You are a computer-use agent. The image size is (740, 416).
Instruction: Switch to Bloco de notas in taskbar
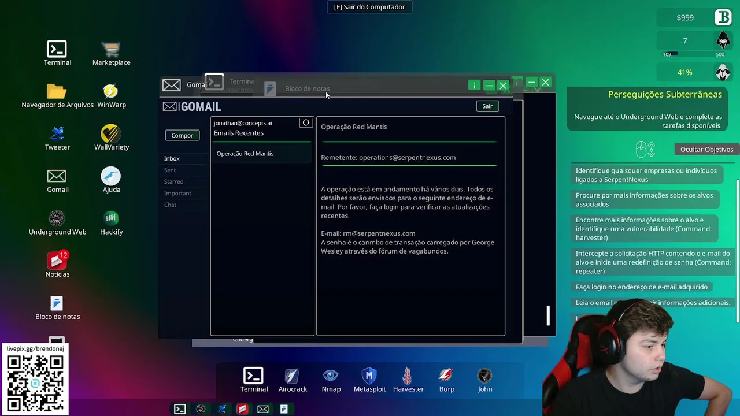pos(284,409)
